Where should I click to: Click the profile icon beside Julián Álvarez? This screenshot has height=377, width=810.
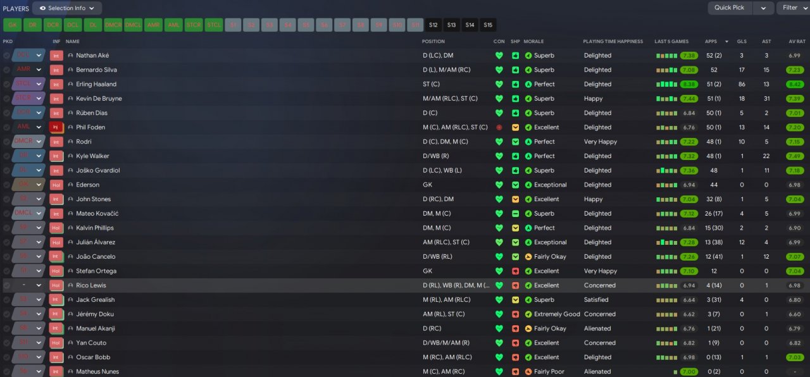(x=71, y=242)
